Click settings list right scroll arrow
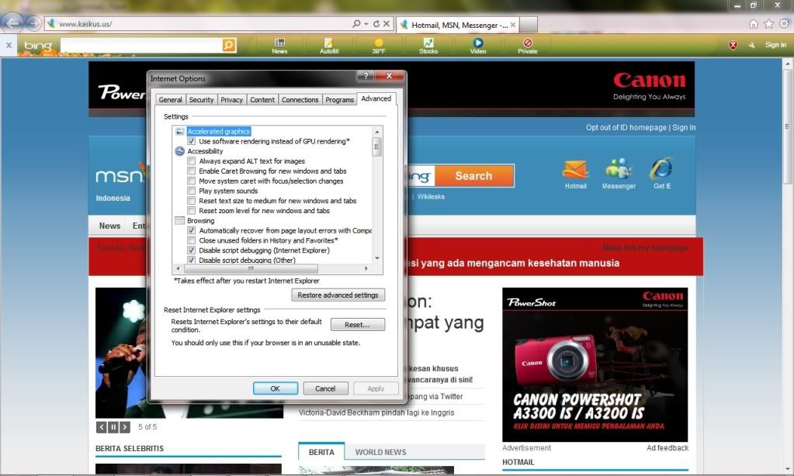 coord(366,268)
